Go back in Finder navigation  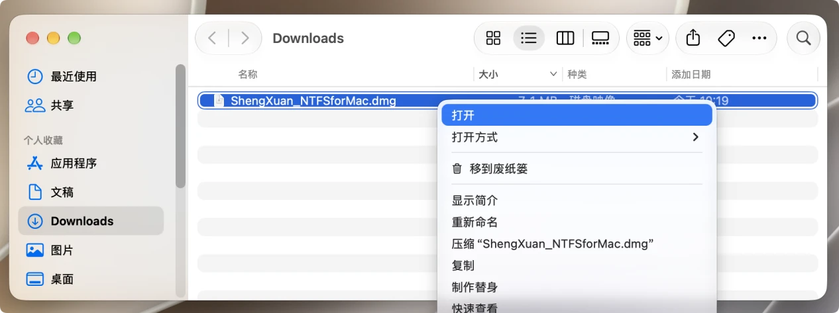pyautogui.click(x=212, y=38)
